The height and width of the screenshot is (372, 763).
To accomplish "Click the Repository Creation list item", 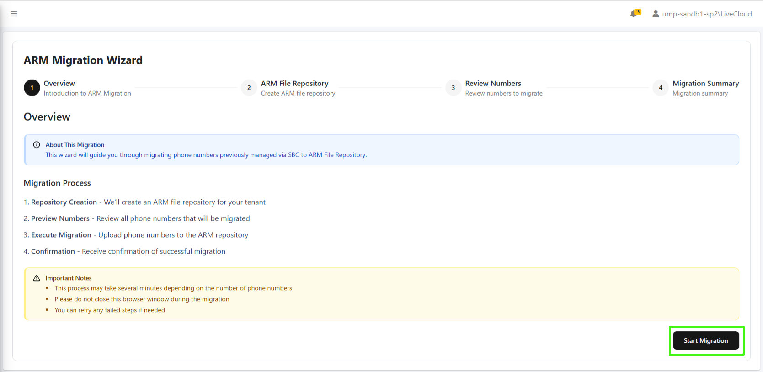I will click(x=64, y=202).
